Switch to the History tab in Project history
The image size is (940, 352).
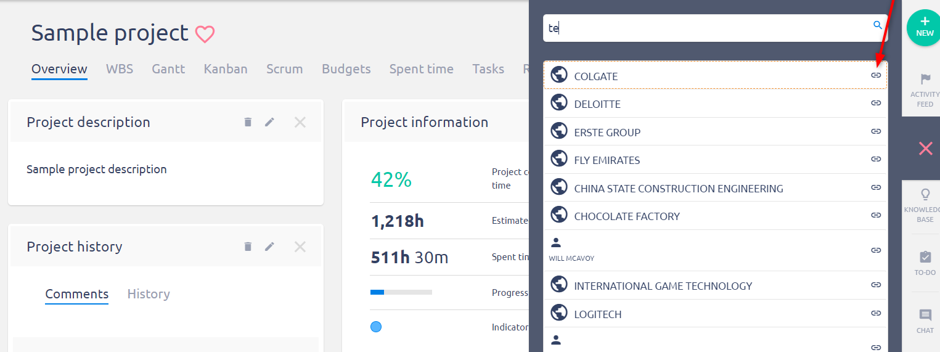(x=149, y=294)
